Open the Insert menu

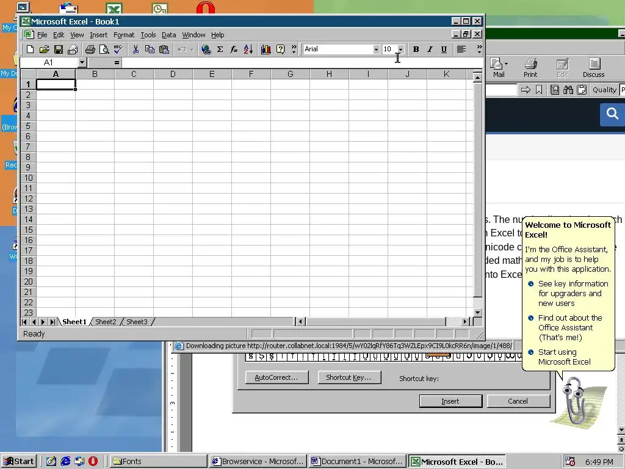[98, 35]
